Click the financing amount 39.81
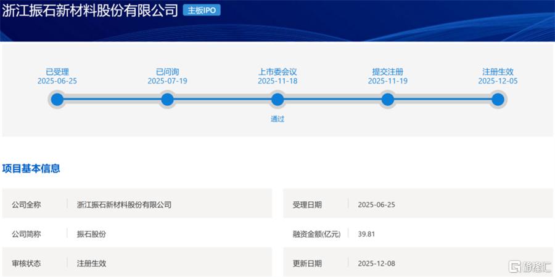Viewport: 555px width, 277px height. tap(366, 234)
